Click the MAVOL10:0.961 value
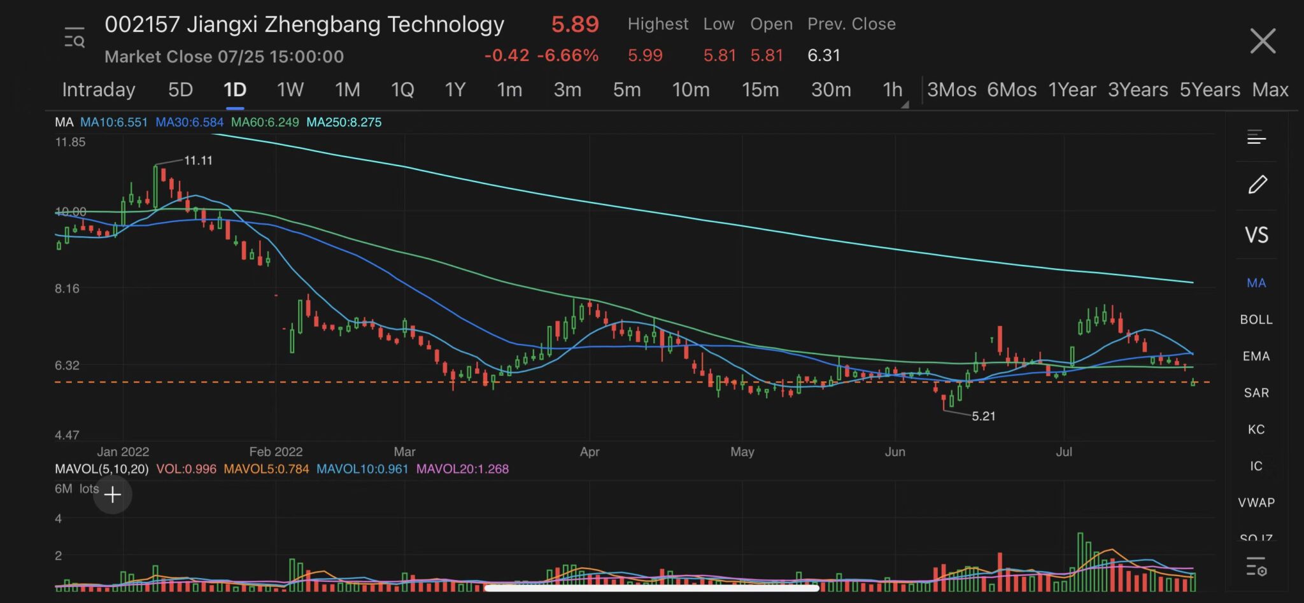This screenshot has width=1304, height=603. (362, 469)
